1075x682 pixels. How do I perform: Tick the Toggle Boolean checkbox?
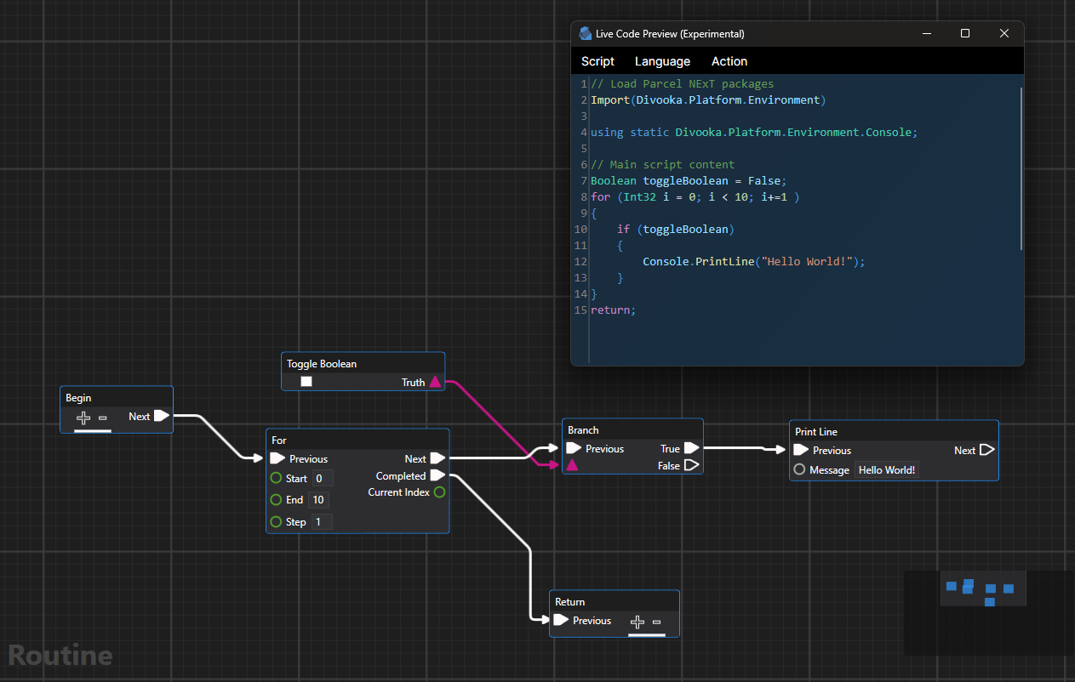pos(306,382)
